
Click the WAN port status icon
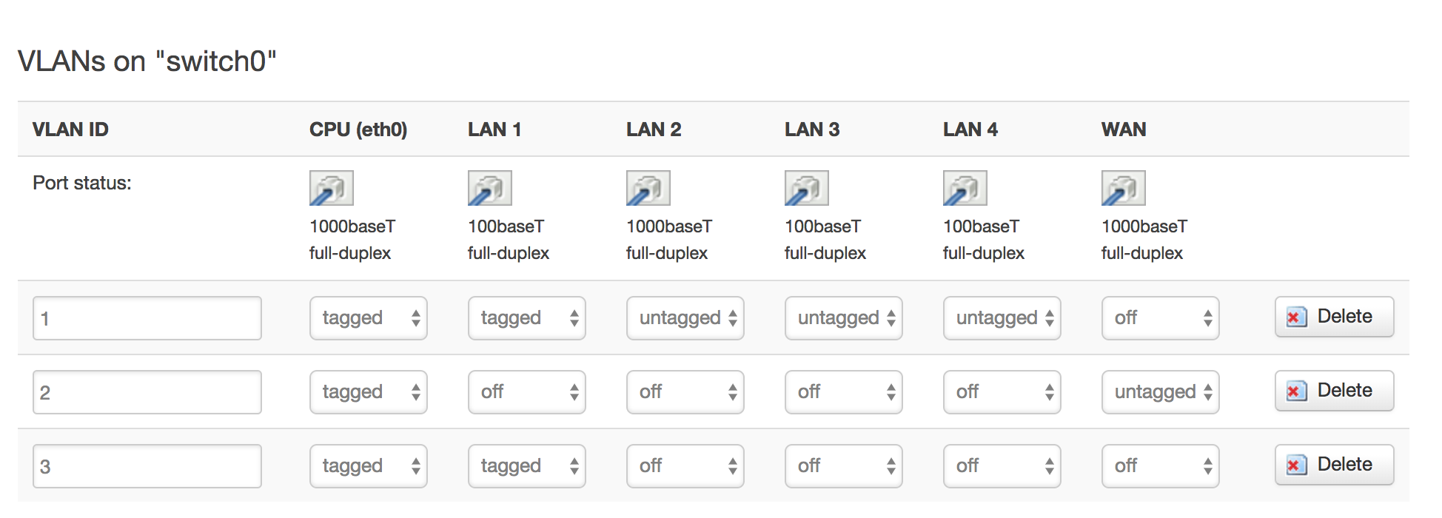pyautogui.click(x=1123, y=188)
